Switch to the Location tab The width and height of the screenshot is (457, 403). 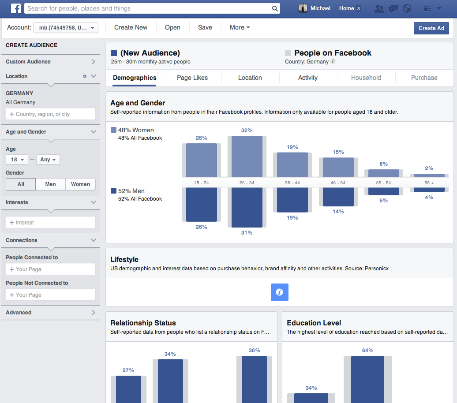pos(250,78)
